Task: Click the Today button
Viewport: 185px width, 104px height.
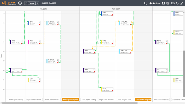Action: click(32, 3)
